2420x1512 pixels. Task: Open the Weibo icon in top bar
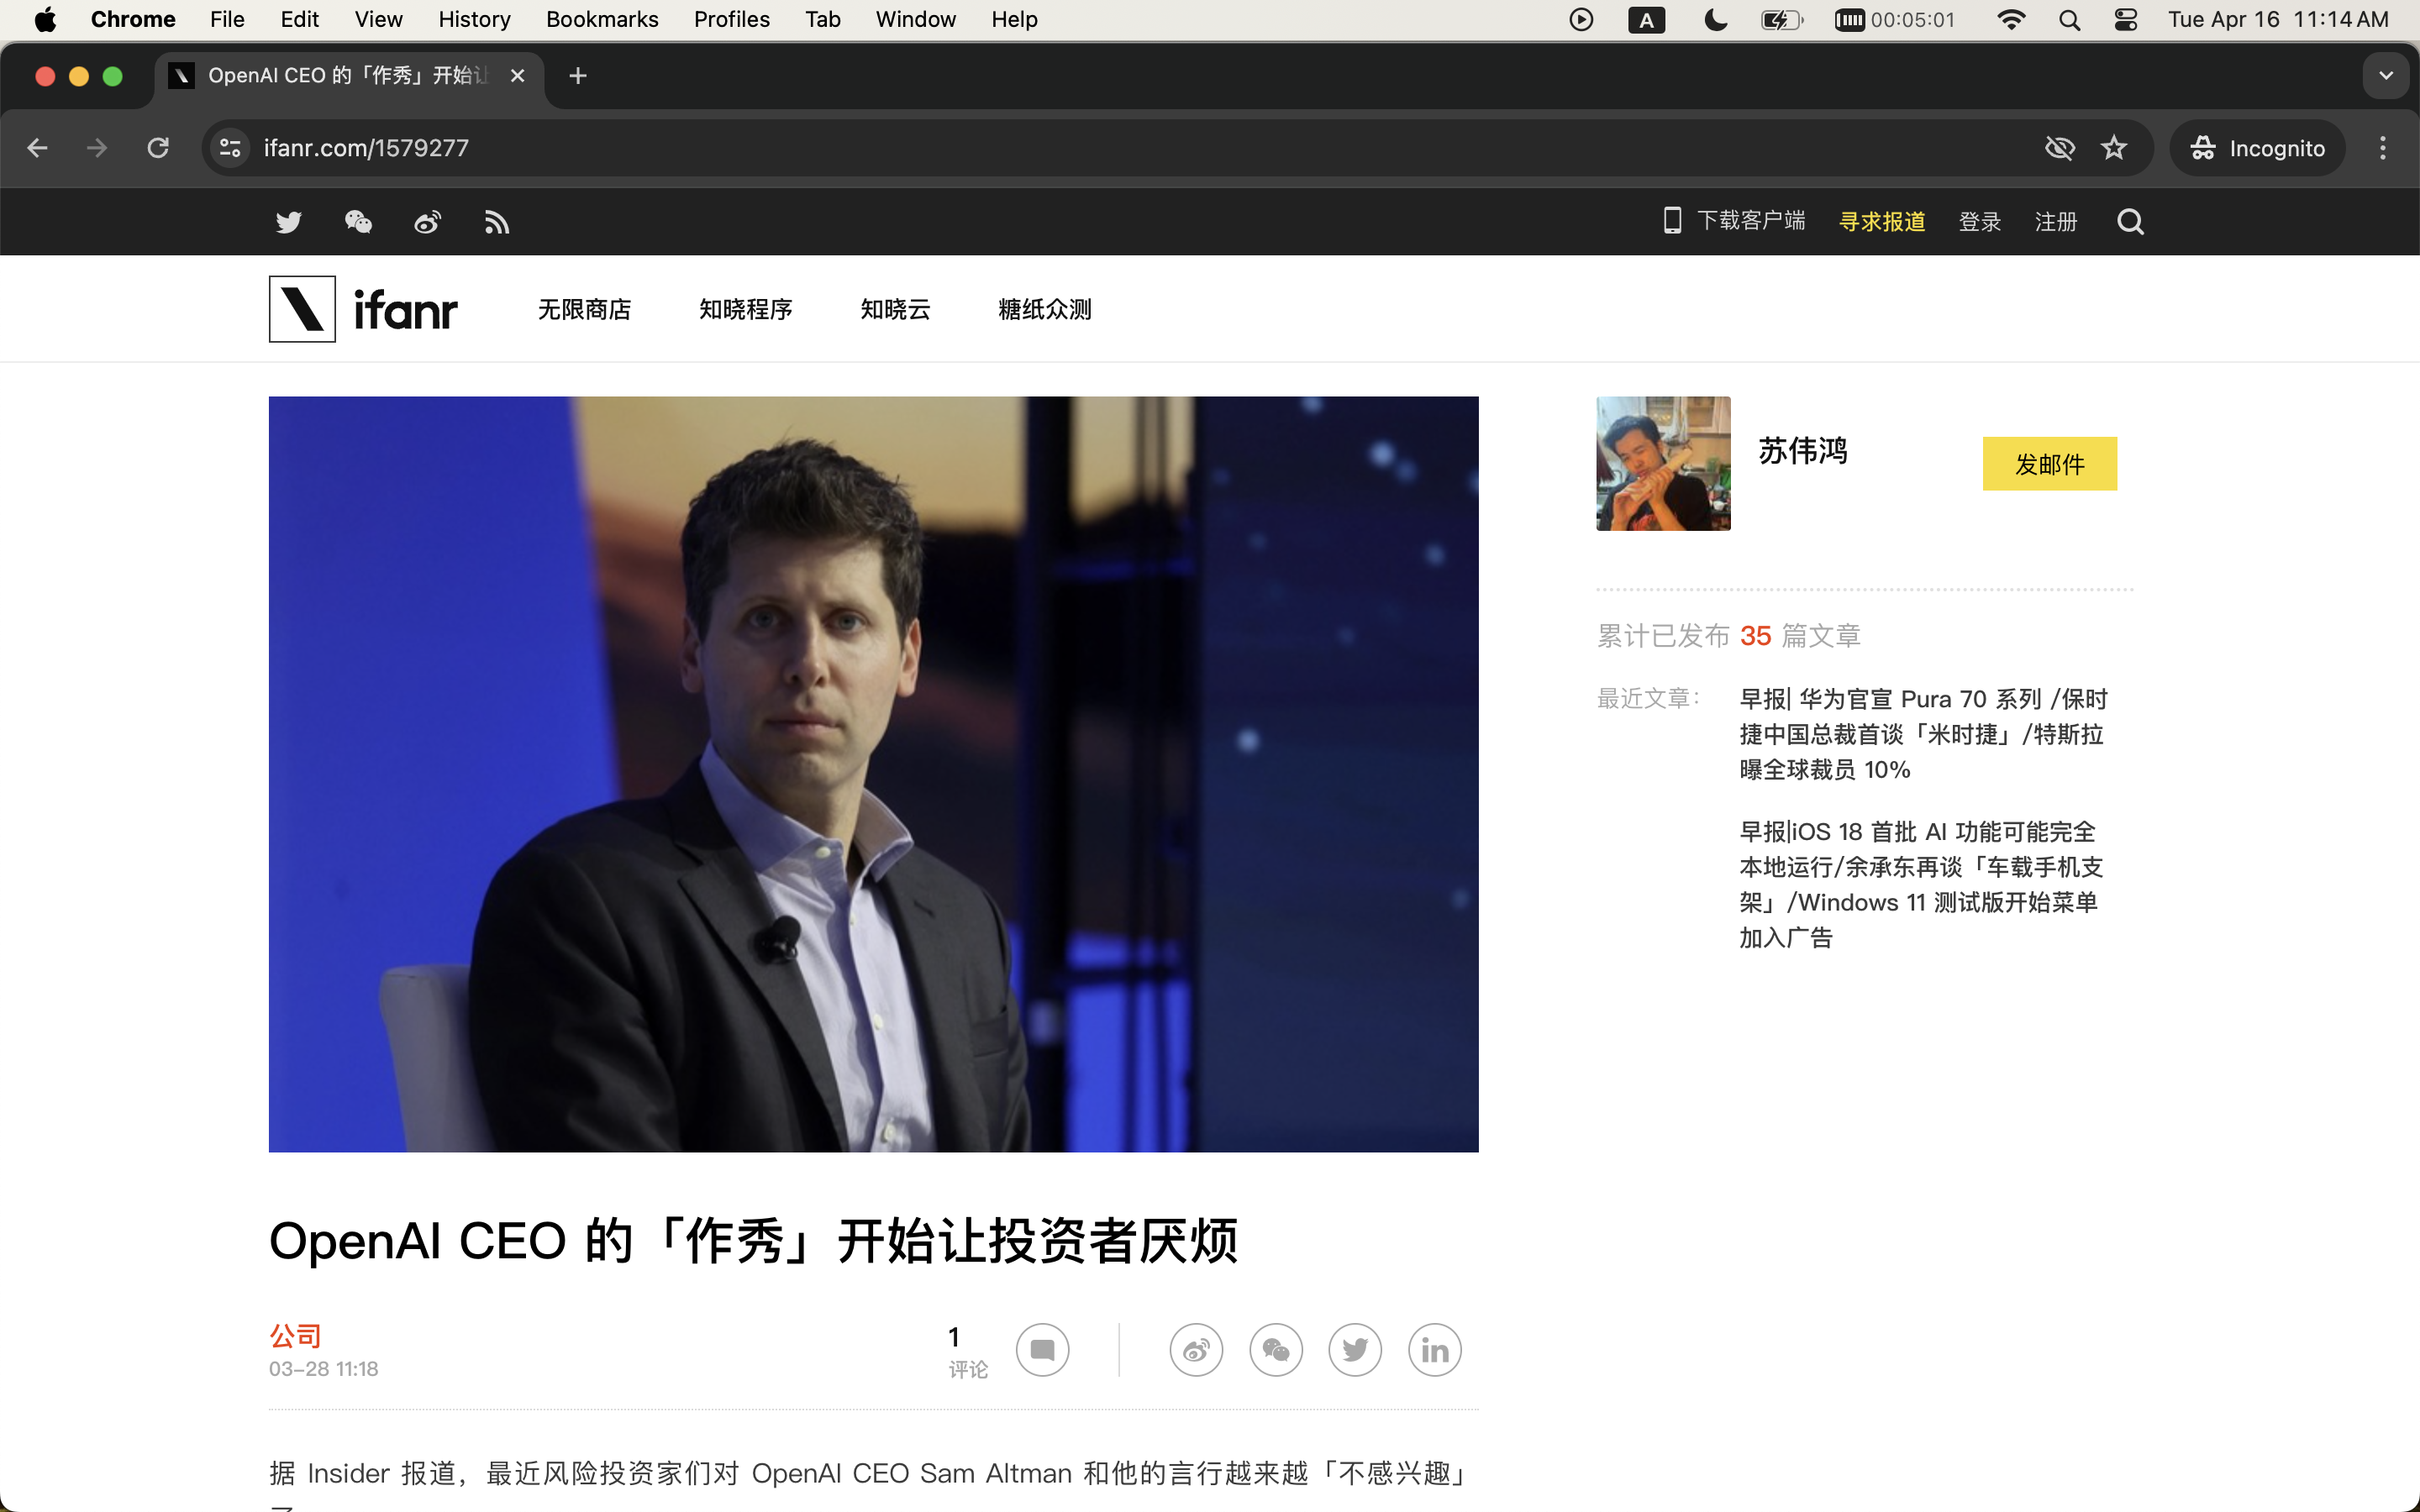(x=427, y=222)
